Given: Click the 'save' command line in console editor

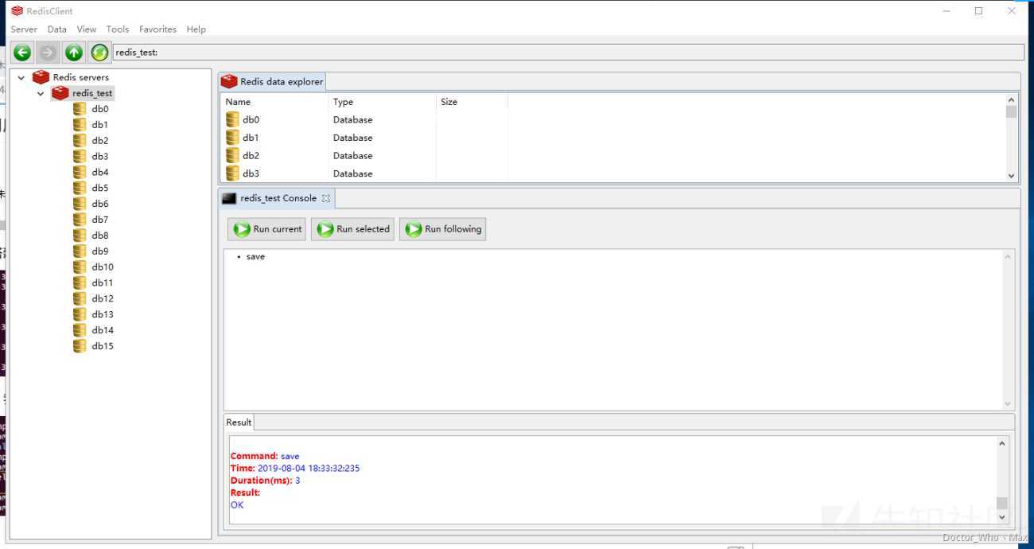Looking at the screenshot, I should (255, 257).
